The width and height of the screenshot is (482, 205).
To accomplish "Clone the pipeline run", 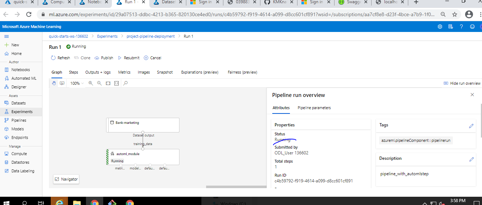I will (82, 58).
